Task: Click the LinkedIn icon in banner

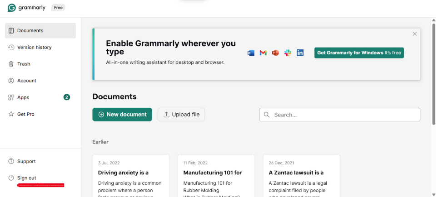Action: click(x=300, y=53)
